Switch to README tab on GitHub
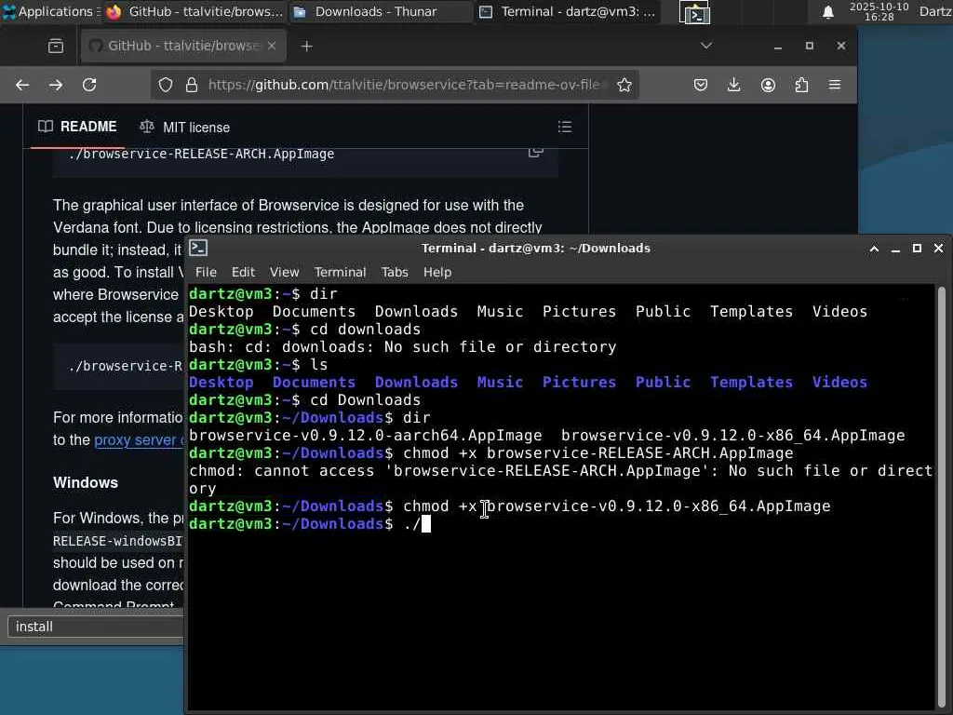 click(77, 127)
